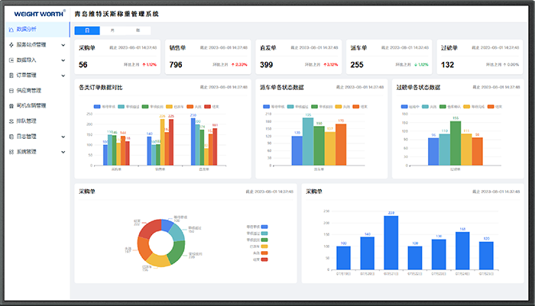
Task: Click the 供应商管理 sidebar icon
Action: click(x=10, y=90)
